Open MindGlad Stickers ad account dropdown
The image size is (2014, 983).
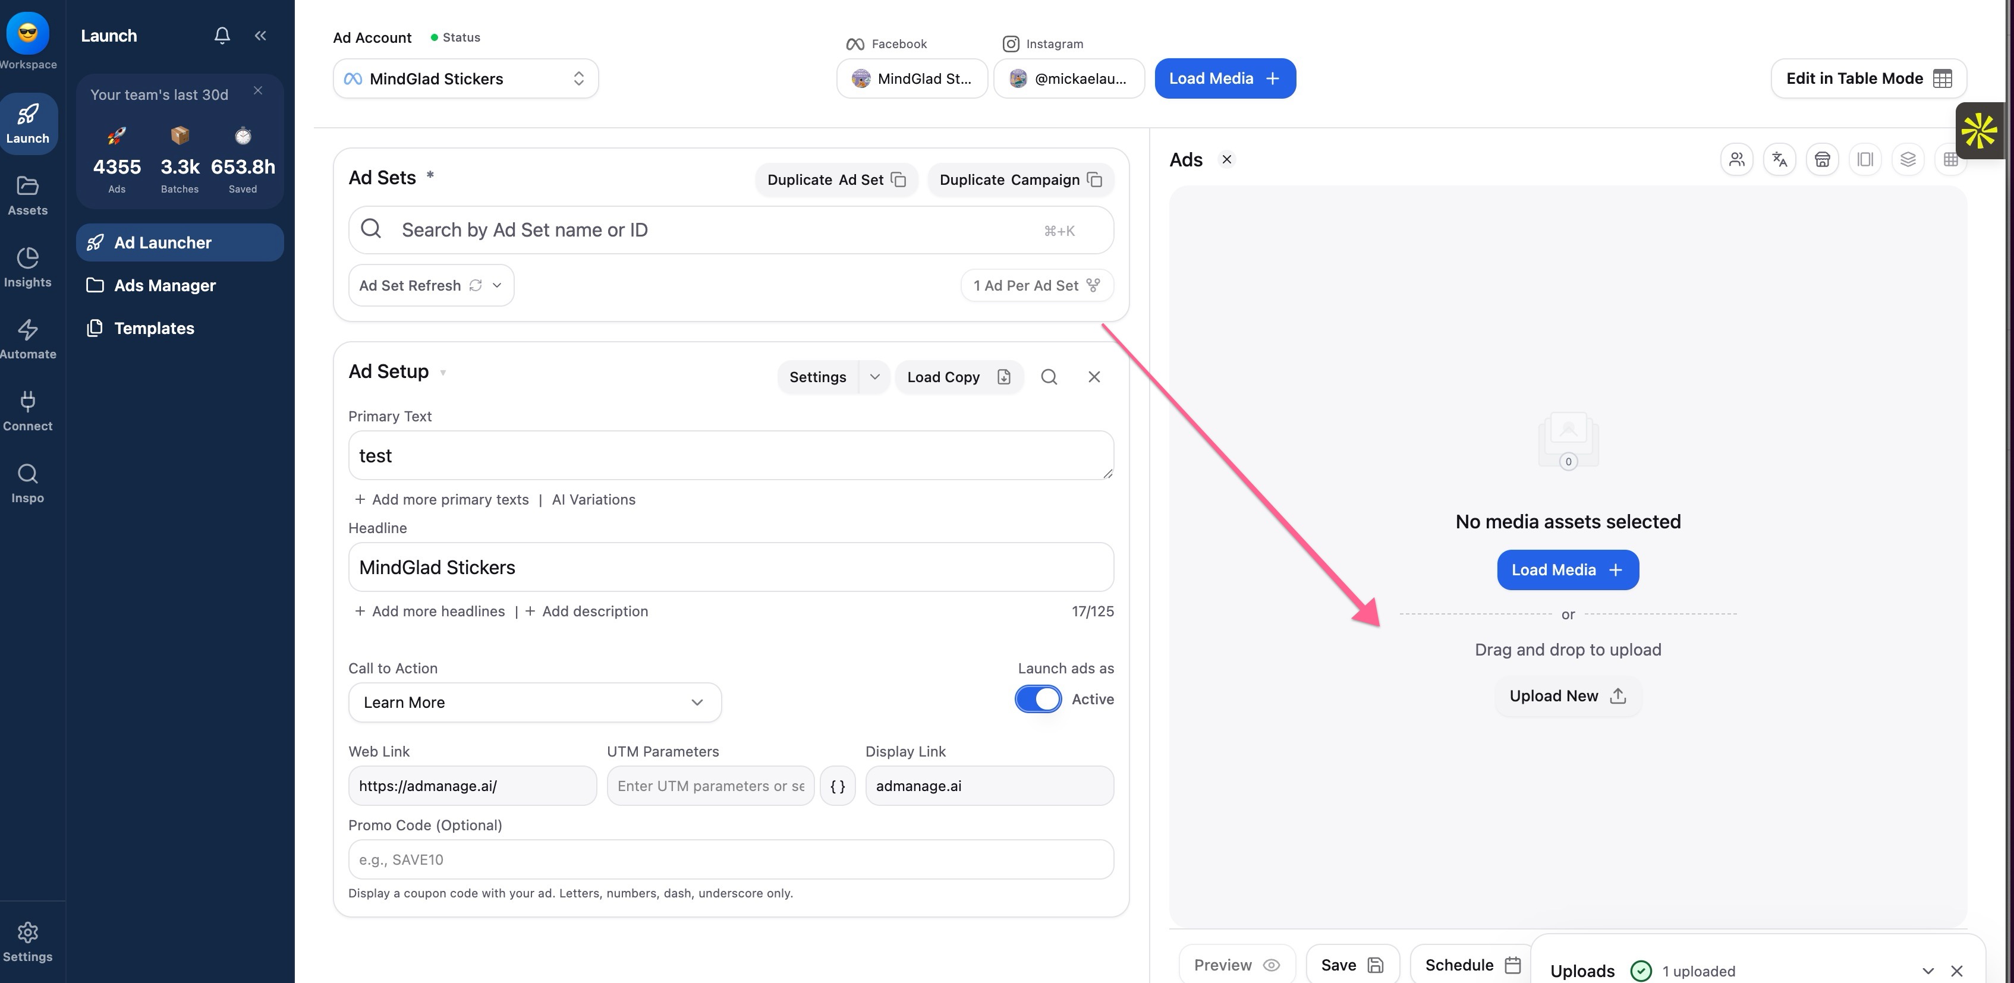click(466, 78)
